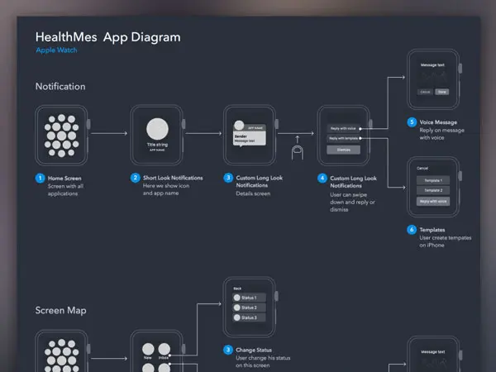The width and height of the screenshot is (496, 372).
Task: Tap Reply with voice below Template 2
Action: 433,201
